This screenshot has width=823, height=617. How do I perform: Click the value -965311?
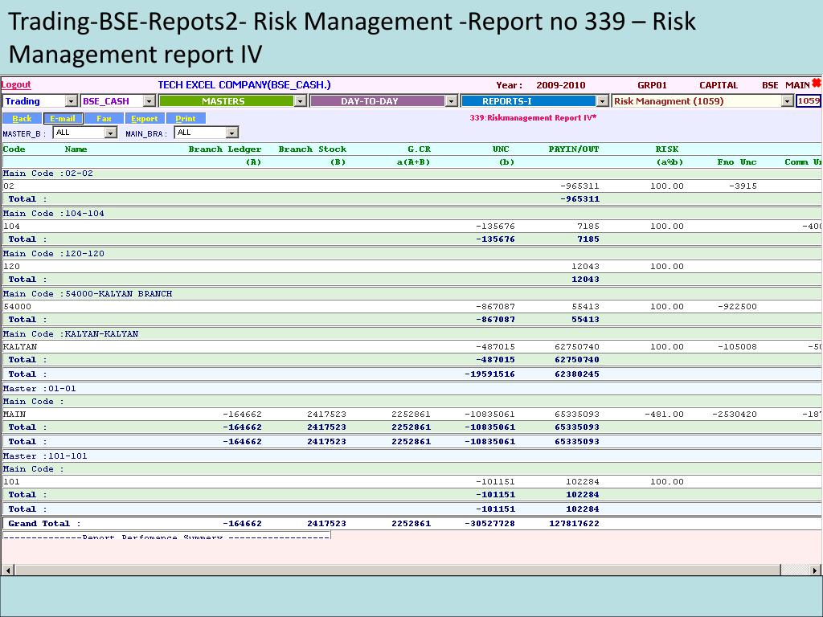tap(579, 186)
